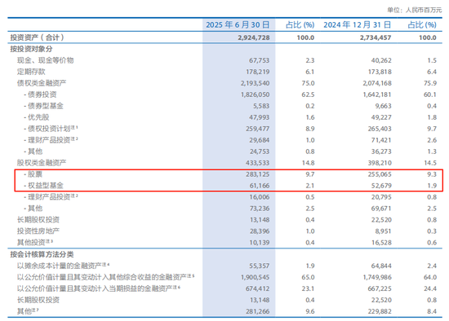Select the '投资性房地产' row label
The width and height of the screenshot is (449, 321).
tap(38, 231)
